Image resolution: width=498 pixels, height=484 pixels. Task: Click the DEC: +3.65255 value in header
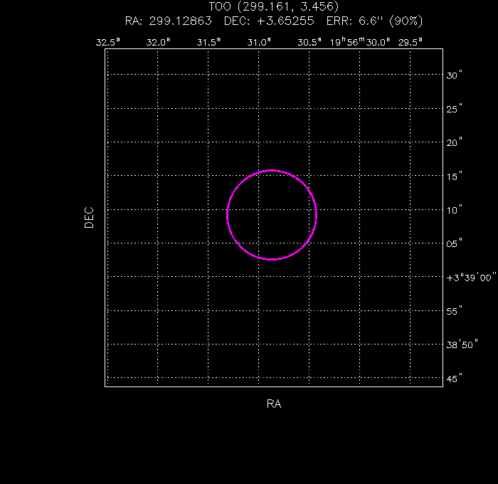pos(269,21)
